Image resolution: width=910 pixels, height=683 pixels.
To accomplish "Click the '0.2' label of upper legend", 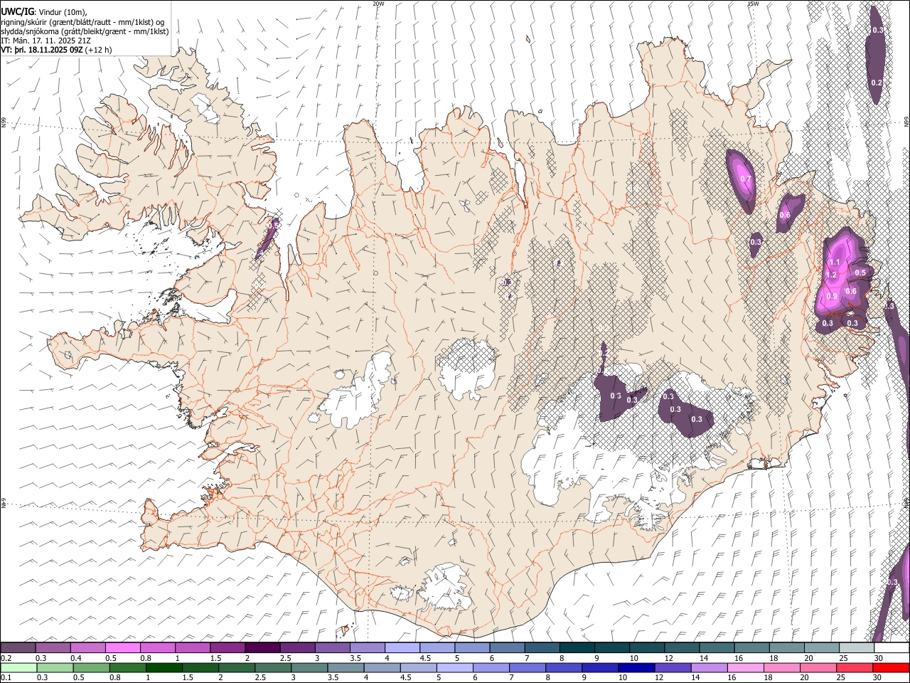I will point(6,658).
